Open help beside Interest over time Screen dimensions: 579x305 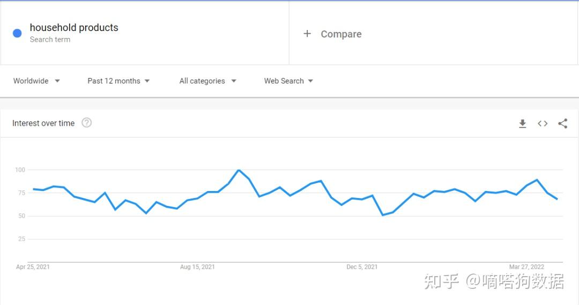pos(87,123)
